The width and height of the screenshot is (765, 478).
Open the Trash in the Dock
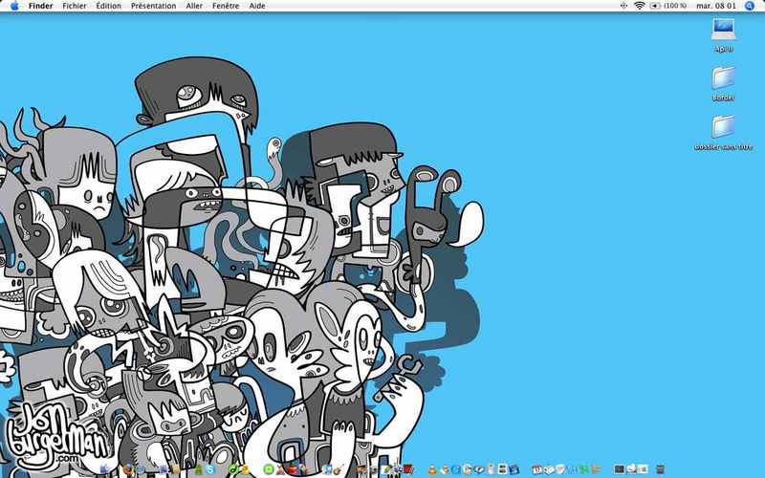[x=660, y=469]
